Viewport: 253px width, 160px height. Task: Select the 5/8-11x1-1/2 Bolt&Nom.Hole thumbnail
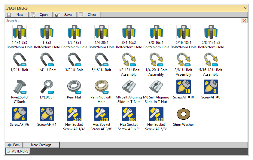pyautogui.click(x=211, y=32)
